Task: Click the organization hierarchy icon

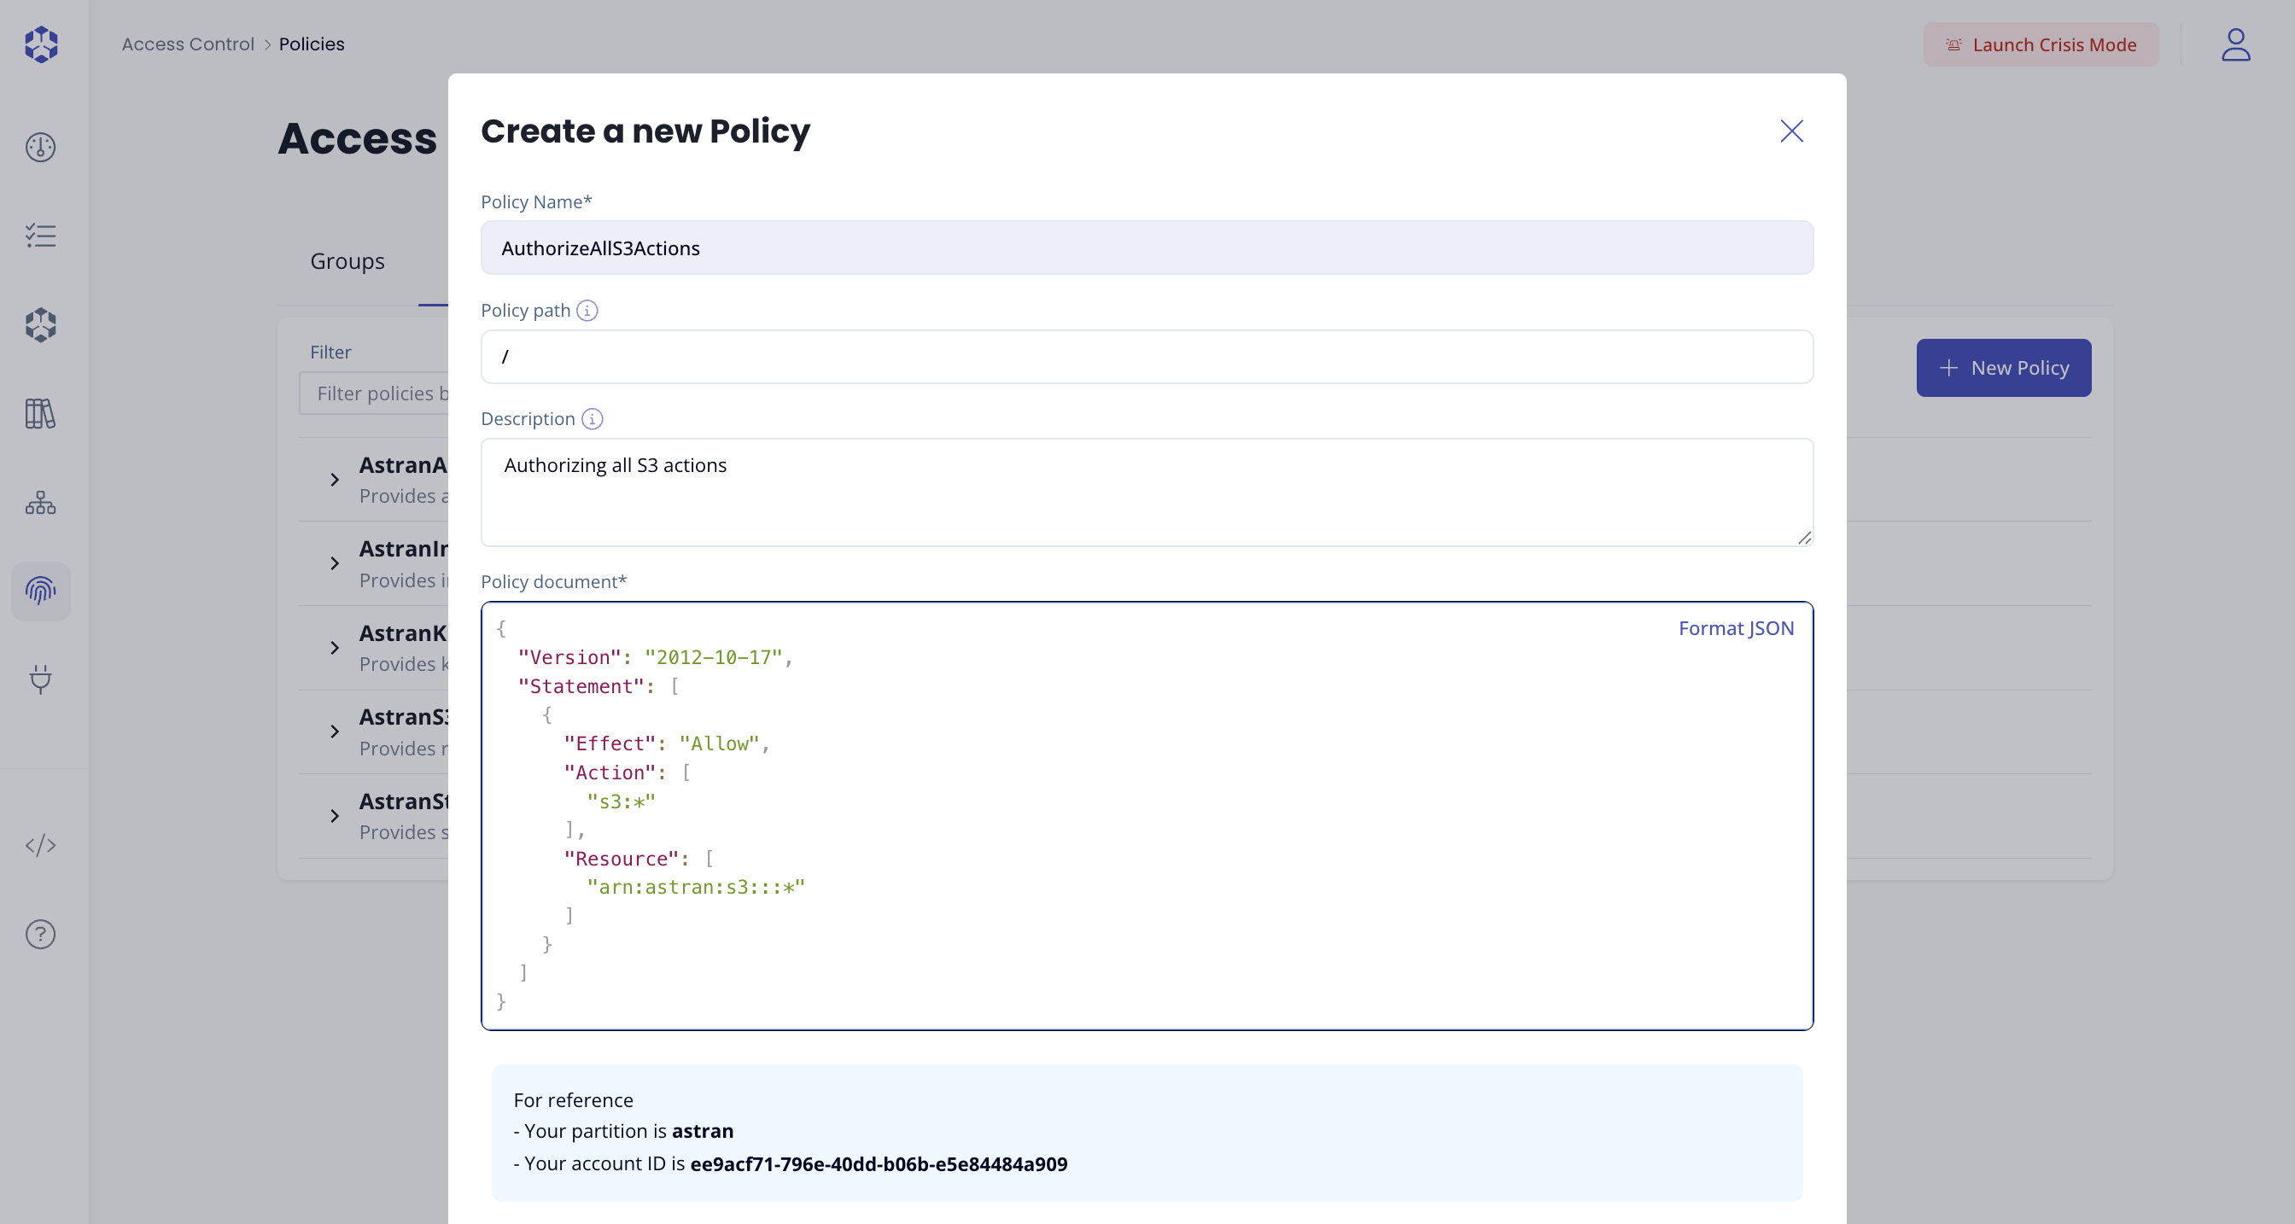Action: (40, 503)
